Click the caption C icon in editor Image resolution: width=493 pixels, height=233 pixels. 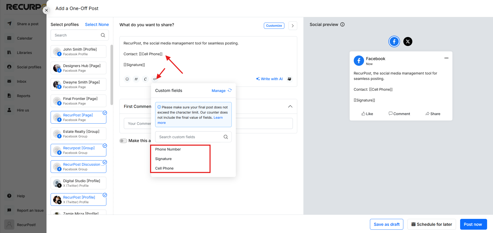(x=145, y=79)
